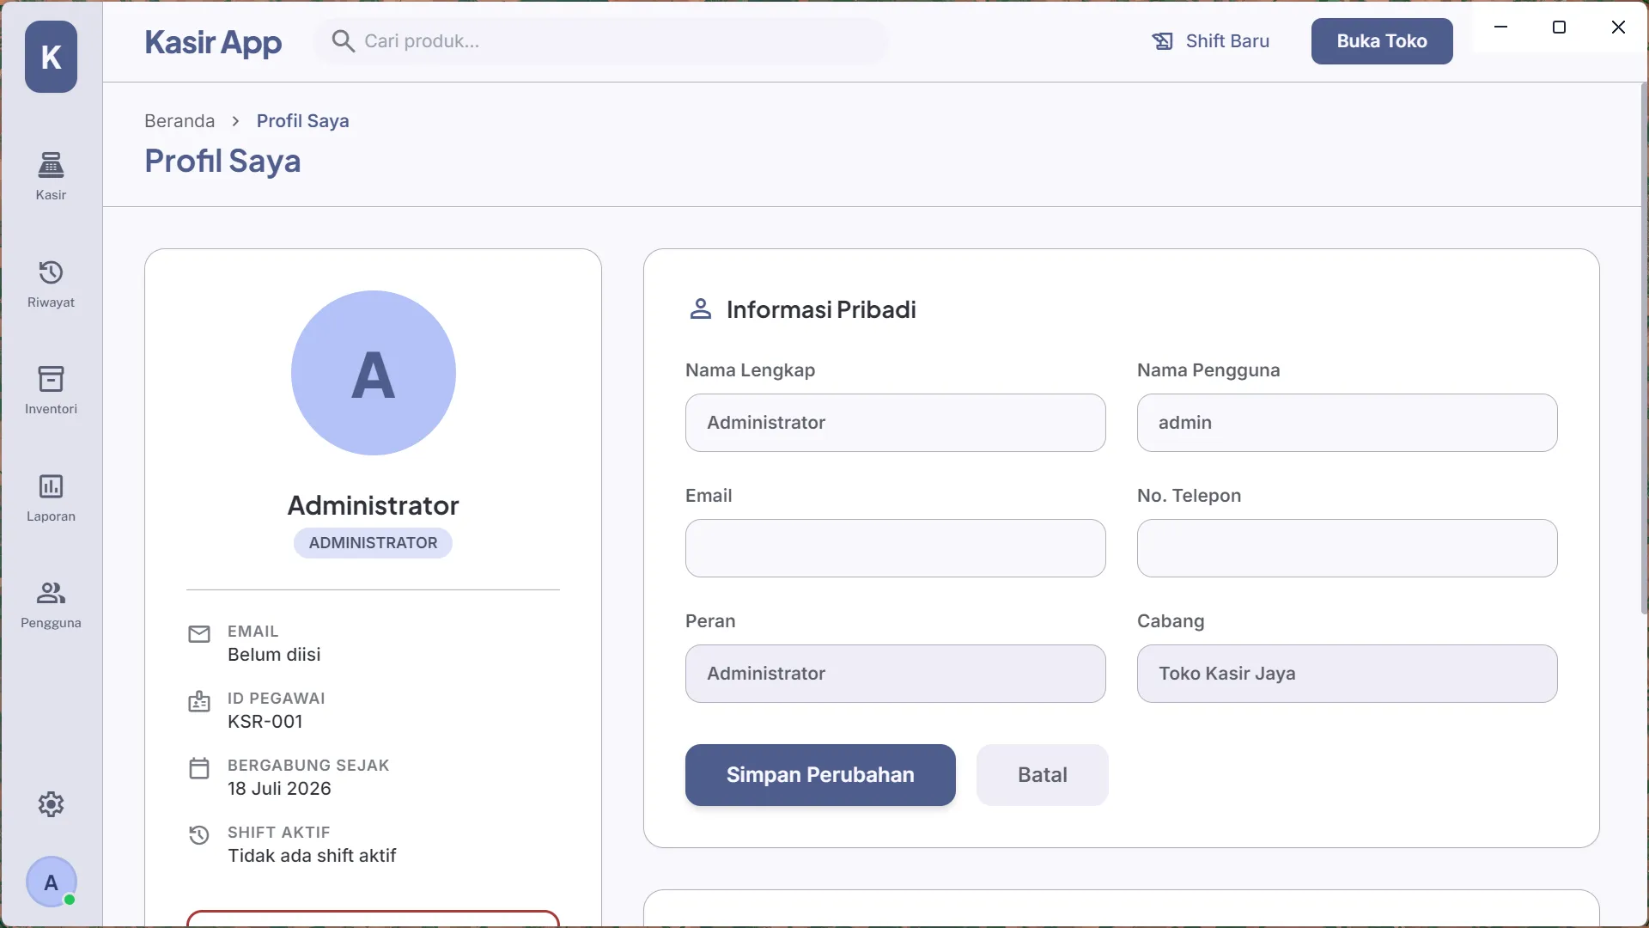Open the Riwayat history section
Screen dimensions: 1649x928
click(x=51, y=284)
